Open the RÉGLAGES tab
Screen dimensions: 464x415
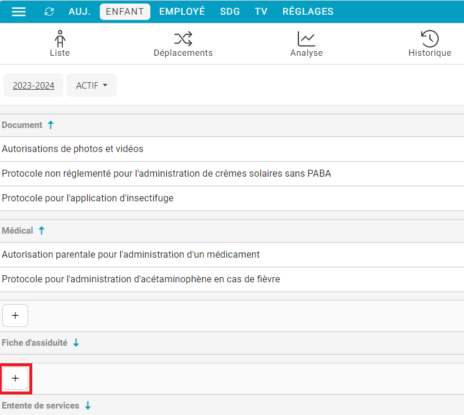point(308,12)
